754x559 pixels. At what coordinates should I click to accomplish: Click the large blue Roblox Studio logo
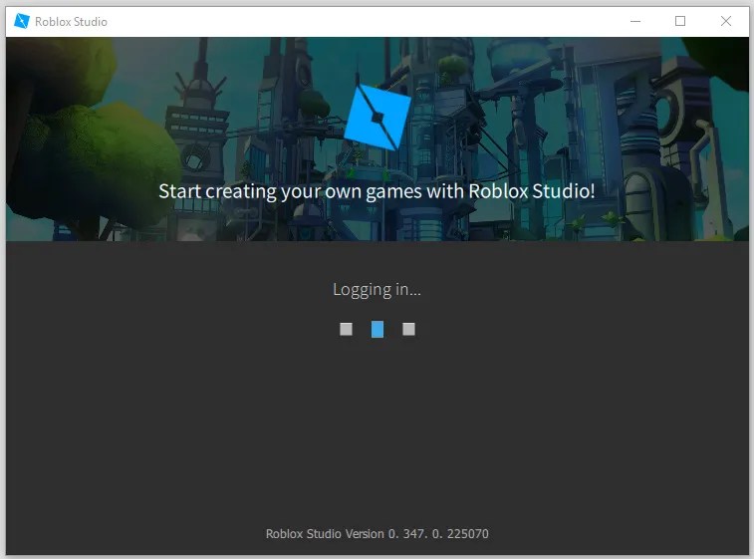[x=377, y=118]
